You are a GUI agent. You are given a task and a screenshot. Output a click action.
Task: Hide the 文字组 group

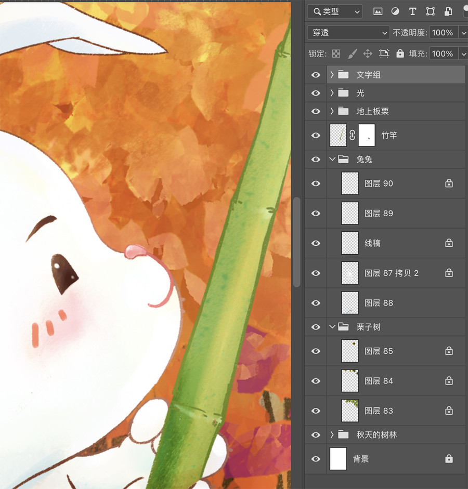pyautogui.click(x=316, y=75)
